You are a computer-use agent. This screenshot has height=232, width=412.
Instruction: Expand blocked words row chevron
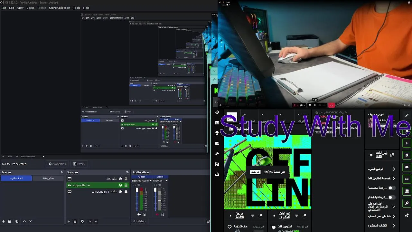point(394,226)
